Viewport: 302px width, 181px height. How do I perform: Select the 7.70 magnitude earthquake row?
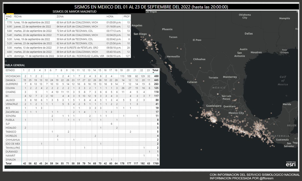(68, 22)
